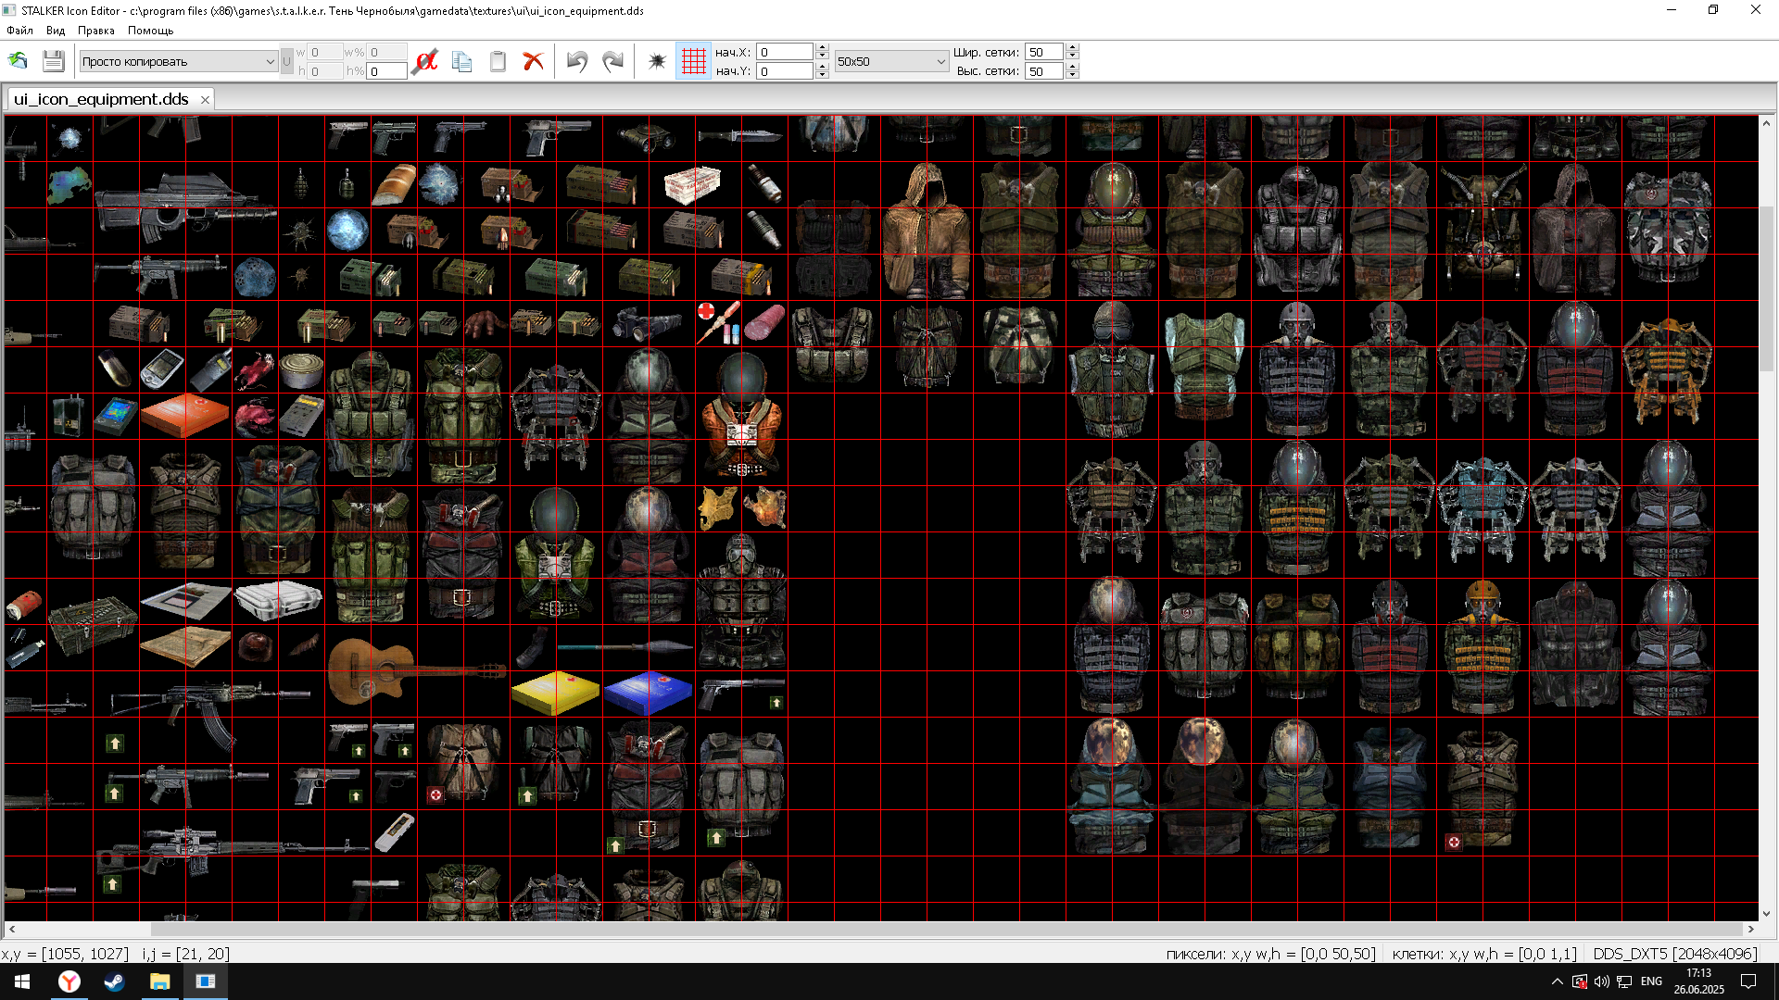Click the save floppy disk icon
The image size is (1779, 1000).
[53, 61]
